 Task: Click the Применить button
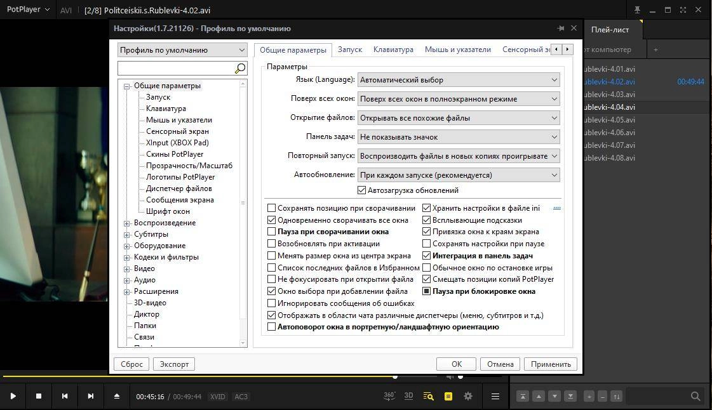[551, 364]
